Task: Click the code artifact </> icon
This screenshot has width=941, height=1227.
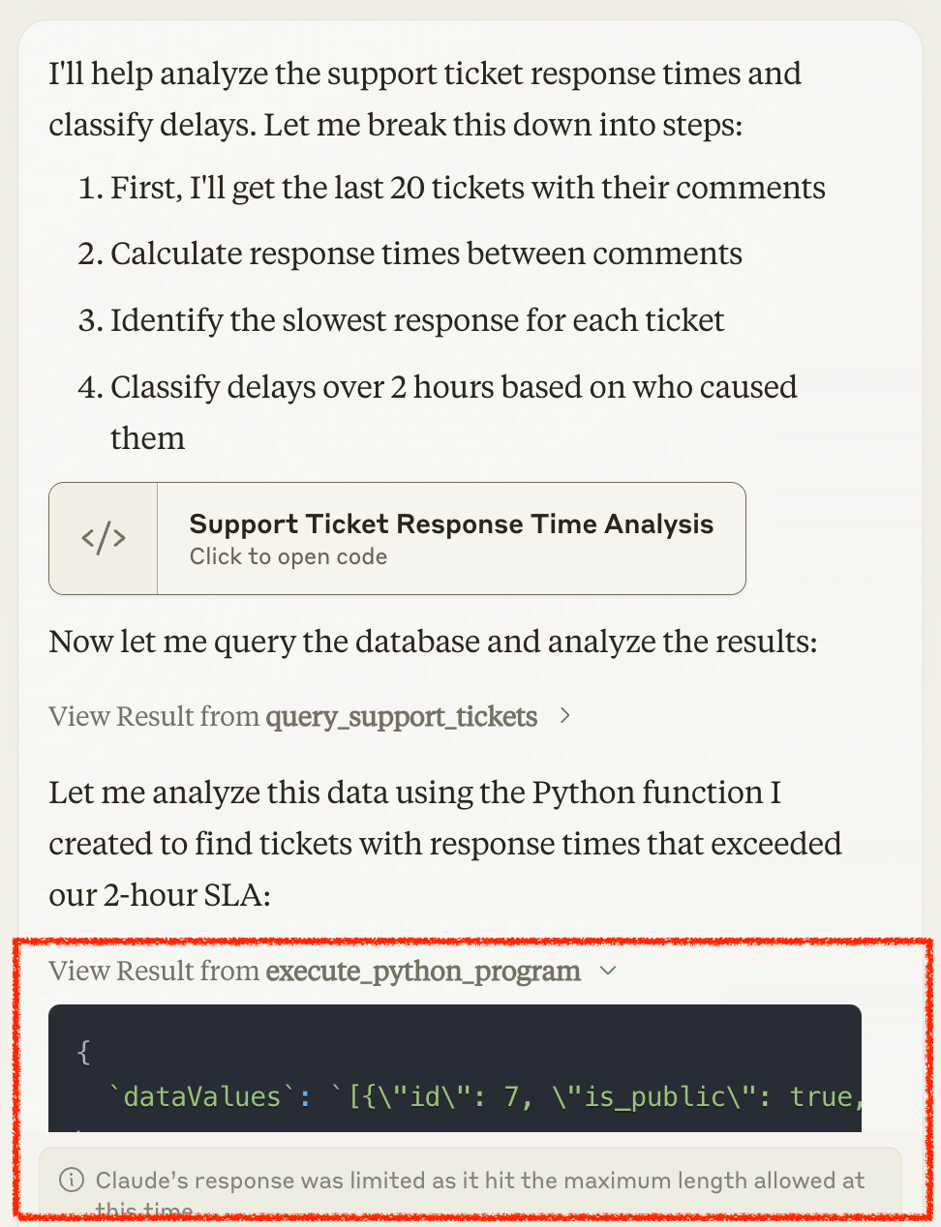Action: point(102,538)
